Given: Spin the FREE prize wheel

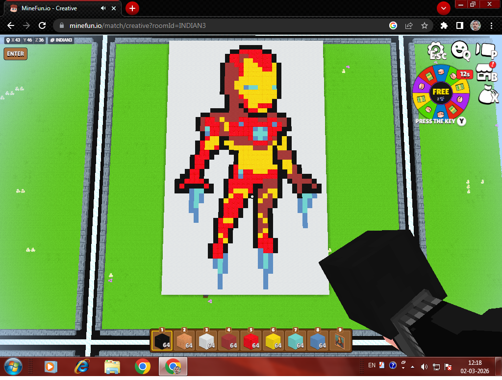Looking at the screenshot, I should pyautogui.click(x=441, y=92).
